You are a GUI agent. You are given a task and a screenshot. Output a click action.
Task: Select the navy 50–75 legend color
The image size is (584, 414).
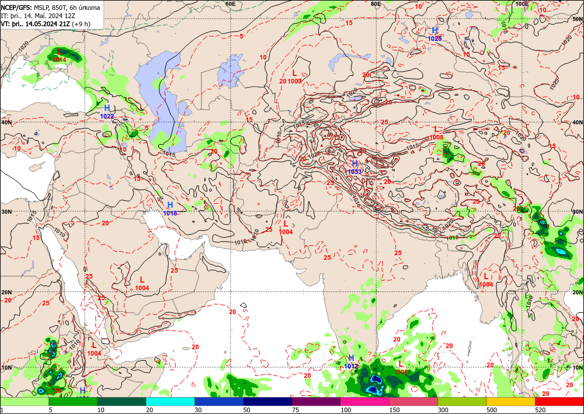click(x=267, y=401)
